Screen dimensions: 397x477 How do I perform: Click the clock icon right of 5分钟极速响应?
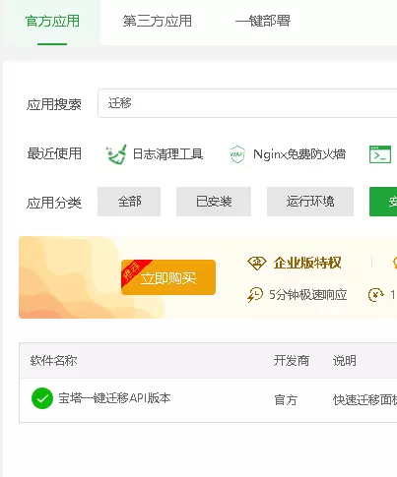(376, 295)
